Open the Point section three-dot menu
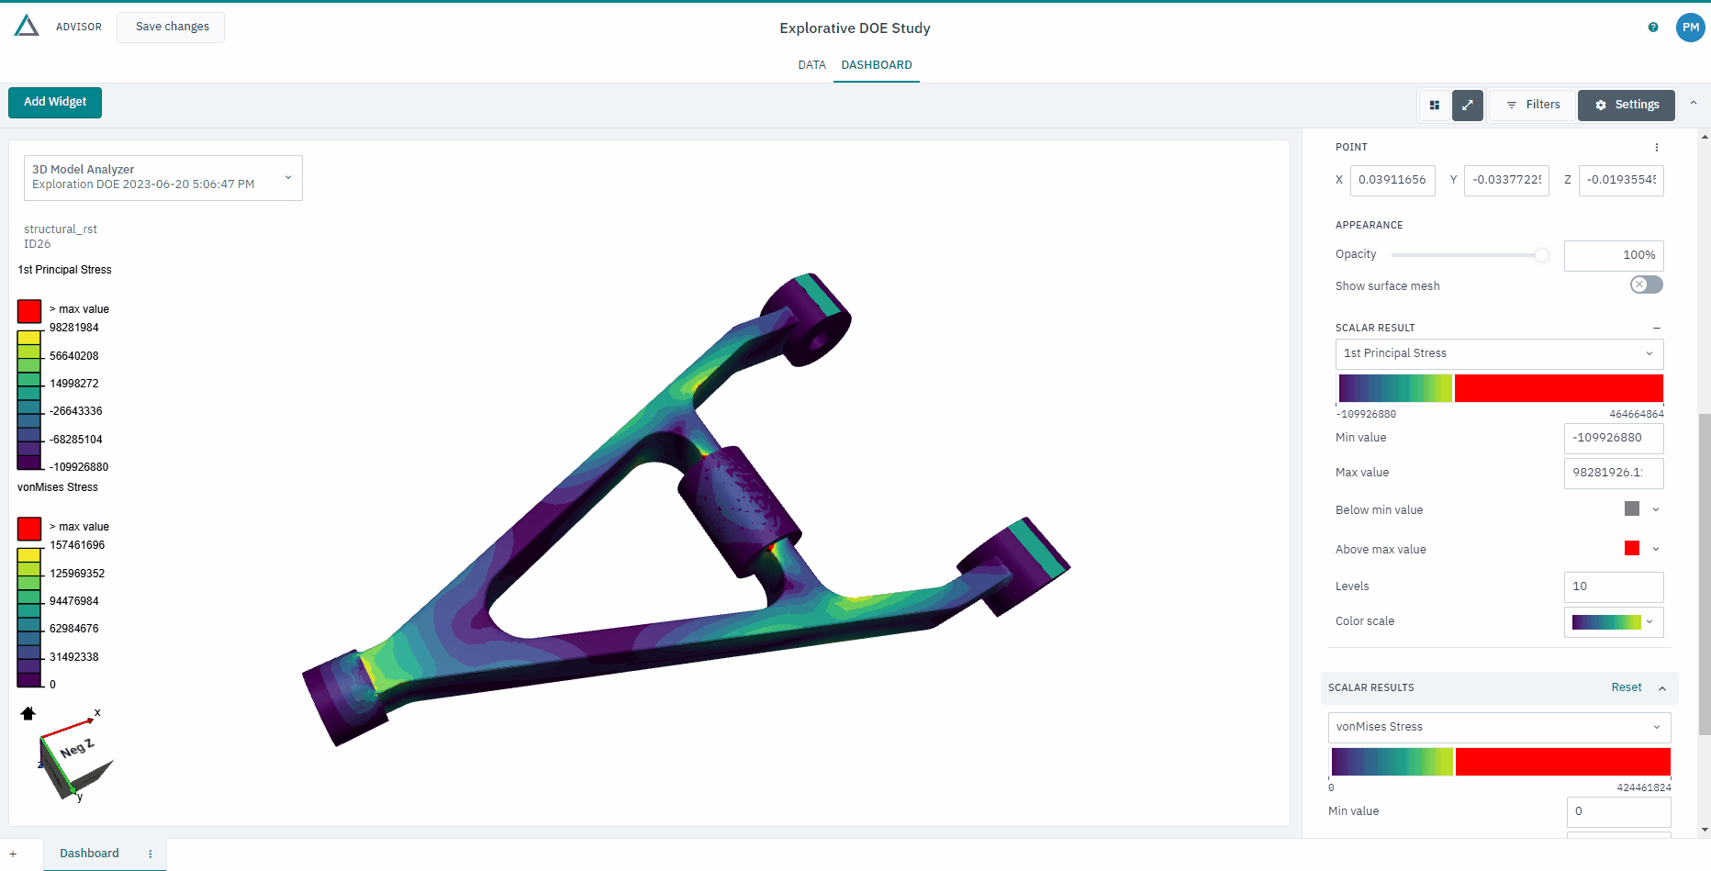This screenshot has width=1711, height=871. 1657,148
